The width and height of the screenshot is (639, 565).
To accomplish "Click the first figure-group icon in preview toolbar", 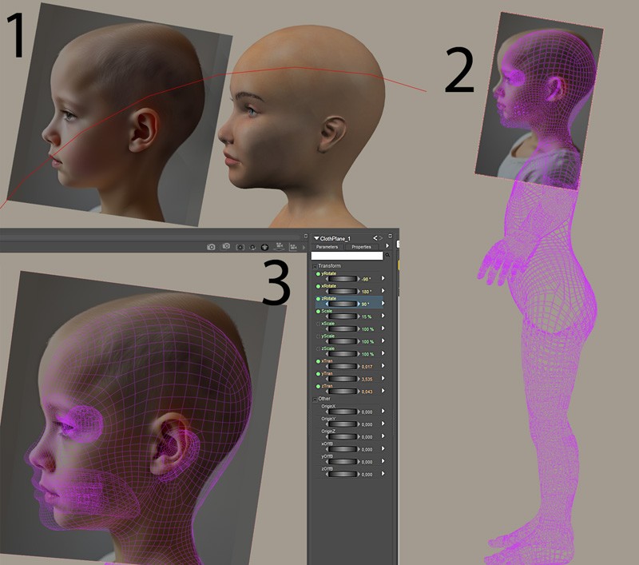I will coord(279,246).
